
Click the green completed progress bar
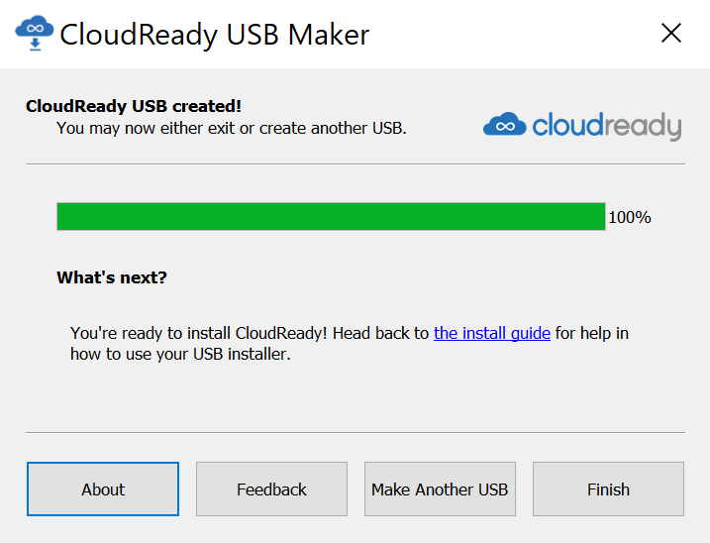coord(331,217)
